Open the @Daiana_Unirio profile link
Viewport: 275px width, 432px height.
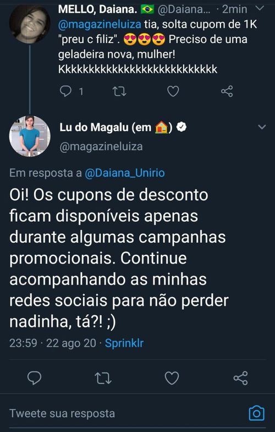125,173
